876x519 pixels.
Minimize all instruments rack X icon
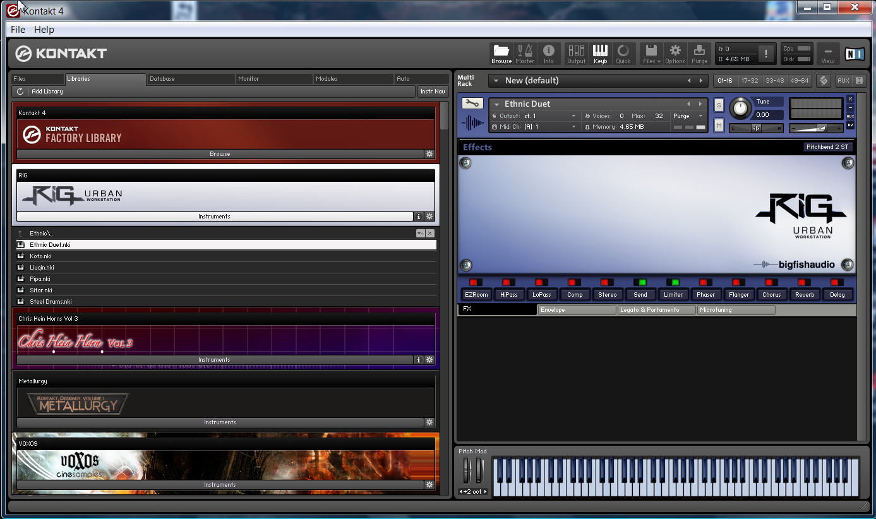(x=859, y=81)
